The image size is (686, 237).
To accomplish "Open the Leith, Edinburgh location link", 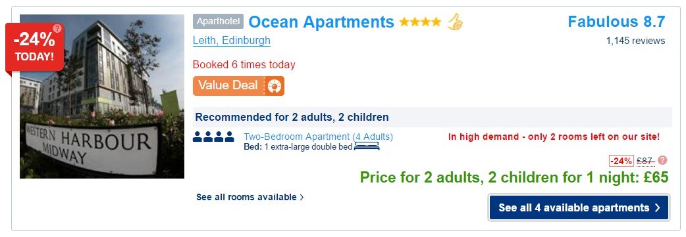I will [x=232, y=41].
